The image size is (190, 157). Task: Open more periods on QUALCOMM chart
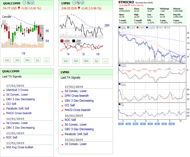pos(47,60)
